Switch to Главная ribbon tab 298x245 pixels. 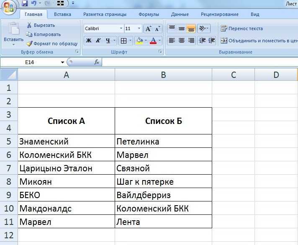(x=33, y=14)
